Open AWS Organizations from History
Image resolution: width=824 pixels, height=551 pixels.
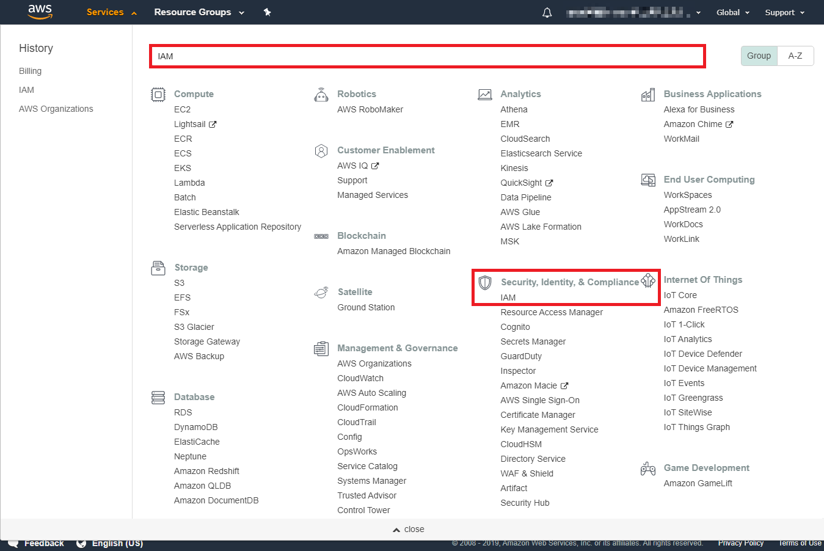pyautogui.click(x=56, y=109)
